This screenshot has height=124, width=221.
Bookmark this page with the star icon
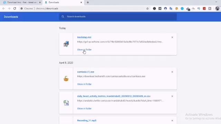(147, 9)
